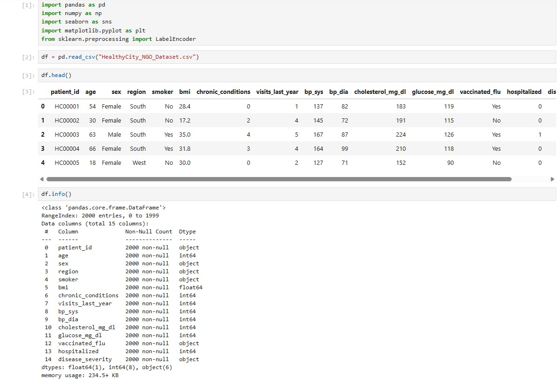Click the dataframe's horizontal scrollbar thumb
The width and height of the screenshot is (560, 379).
(279, 179)
